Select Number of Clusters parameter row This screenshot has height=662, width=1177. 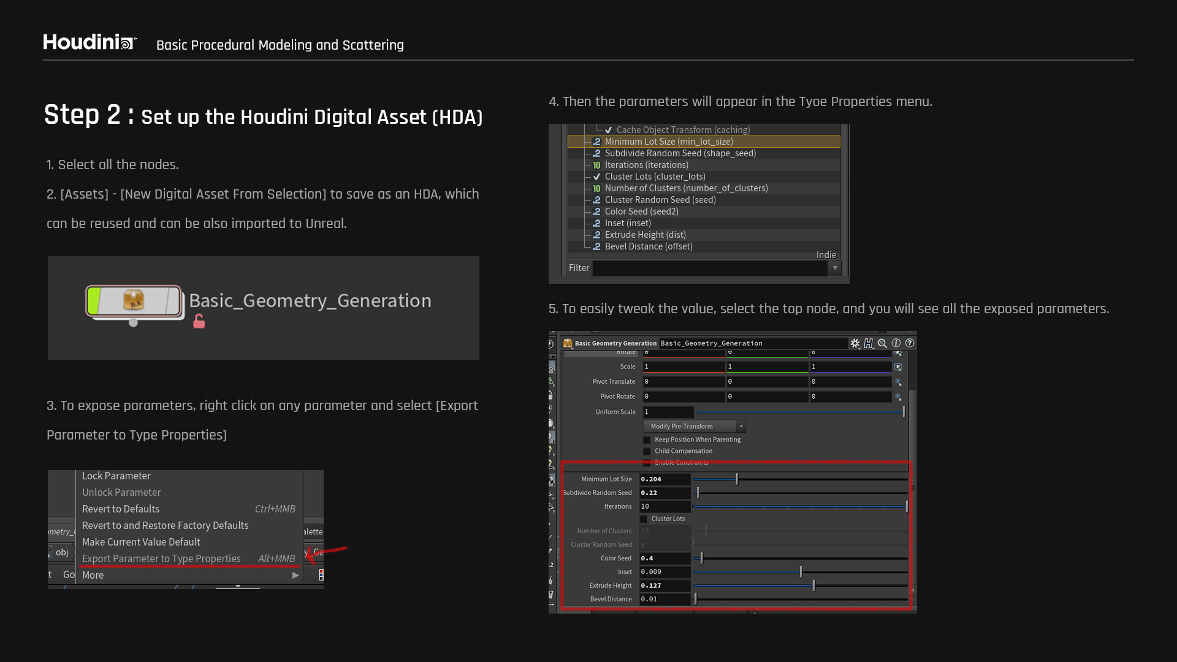(x=704, y=188)
